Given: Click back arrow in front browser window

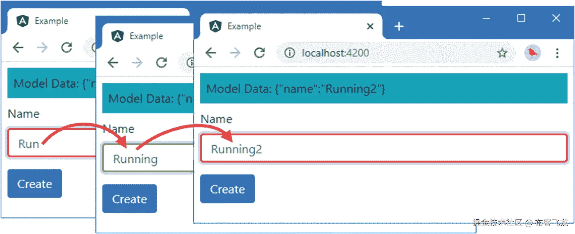Looking at the screenshot, I should point(211,53).
